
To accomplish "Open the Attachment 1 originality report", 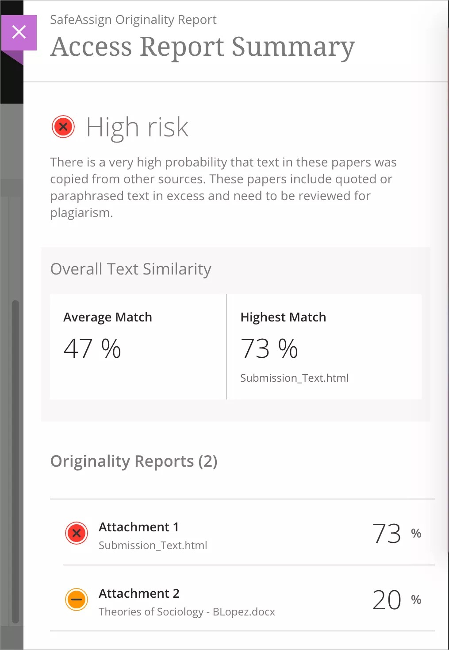I will pyautogui.click(x=139, y=527).
